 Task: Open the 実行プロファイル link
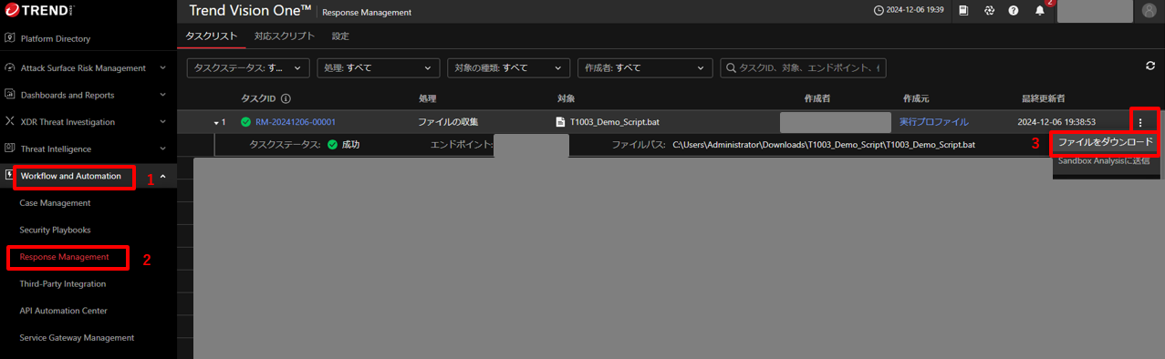click(934, 122)
